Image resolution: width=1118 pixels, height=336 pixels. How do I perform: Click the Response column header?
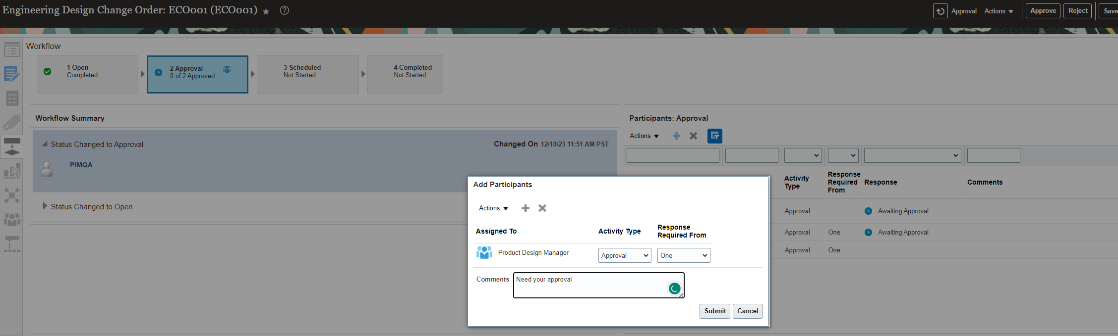(x=881, y=182)
